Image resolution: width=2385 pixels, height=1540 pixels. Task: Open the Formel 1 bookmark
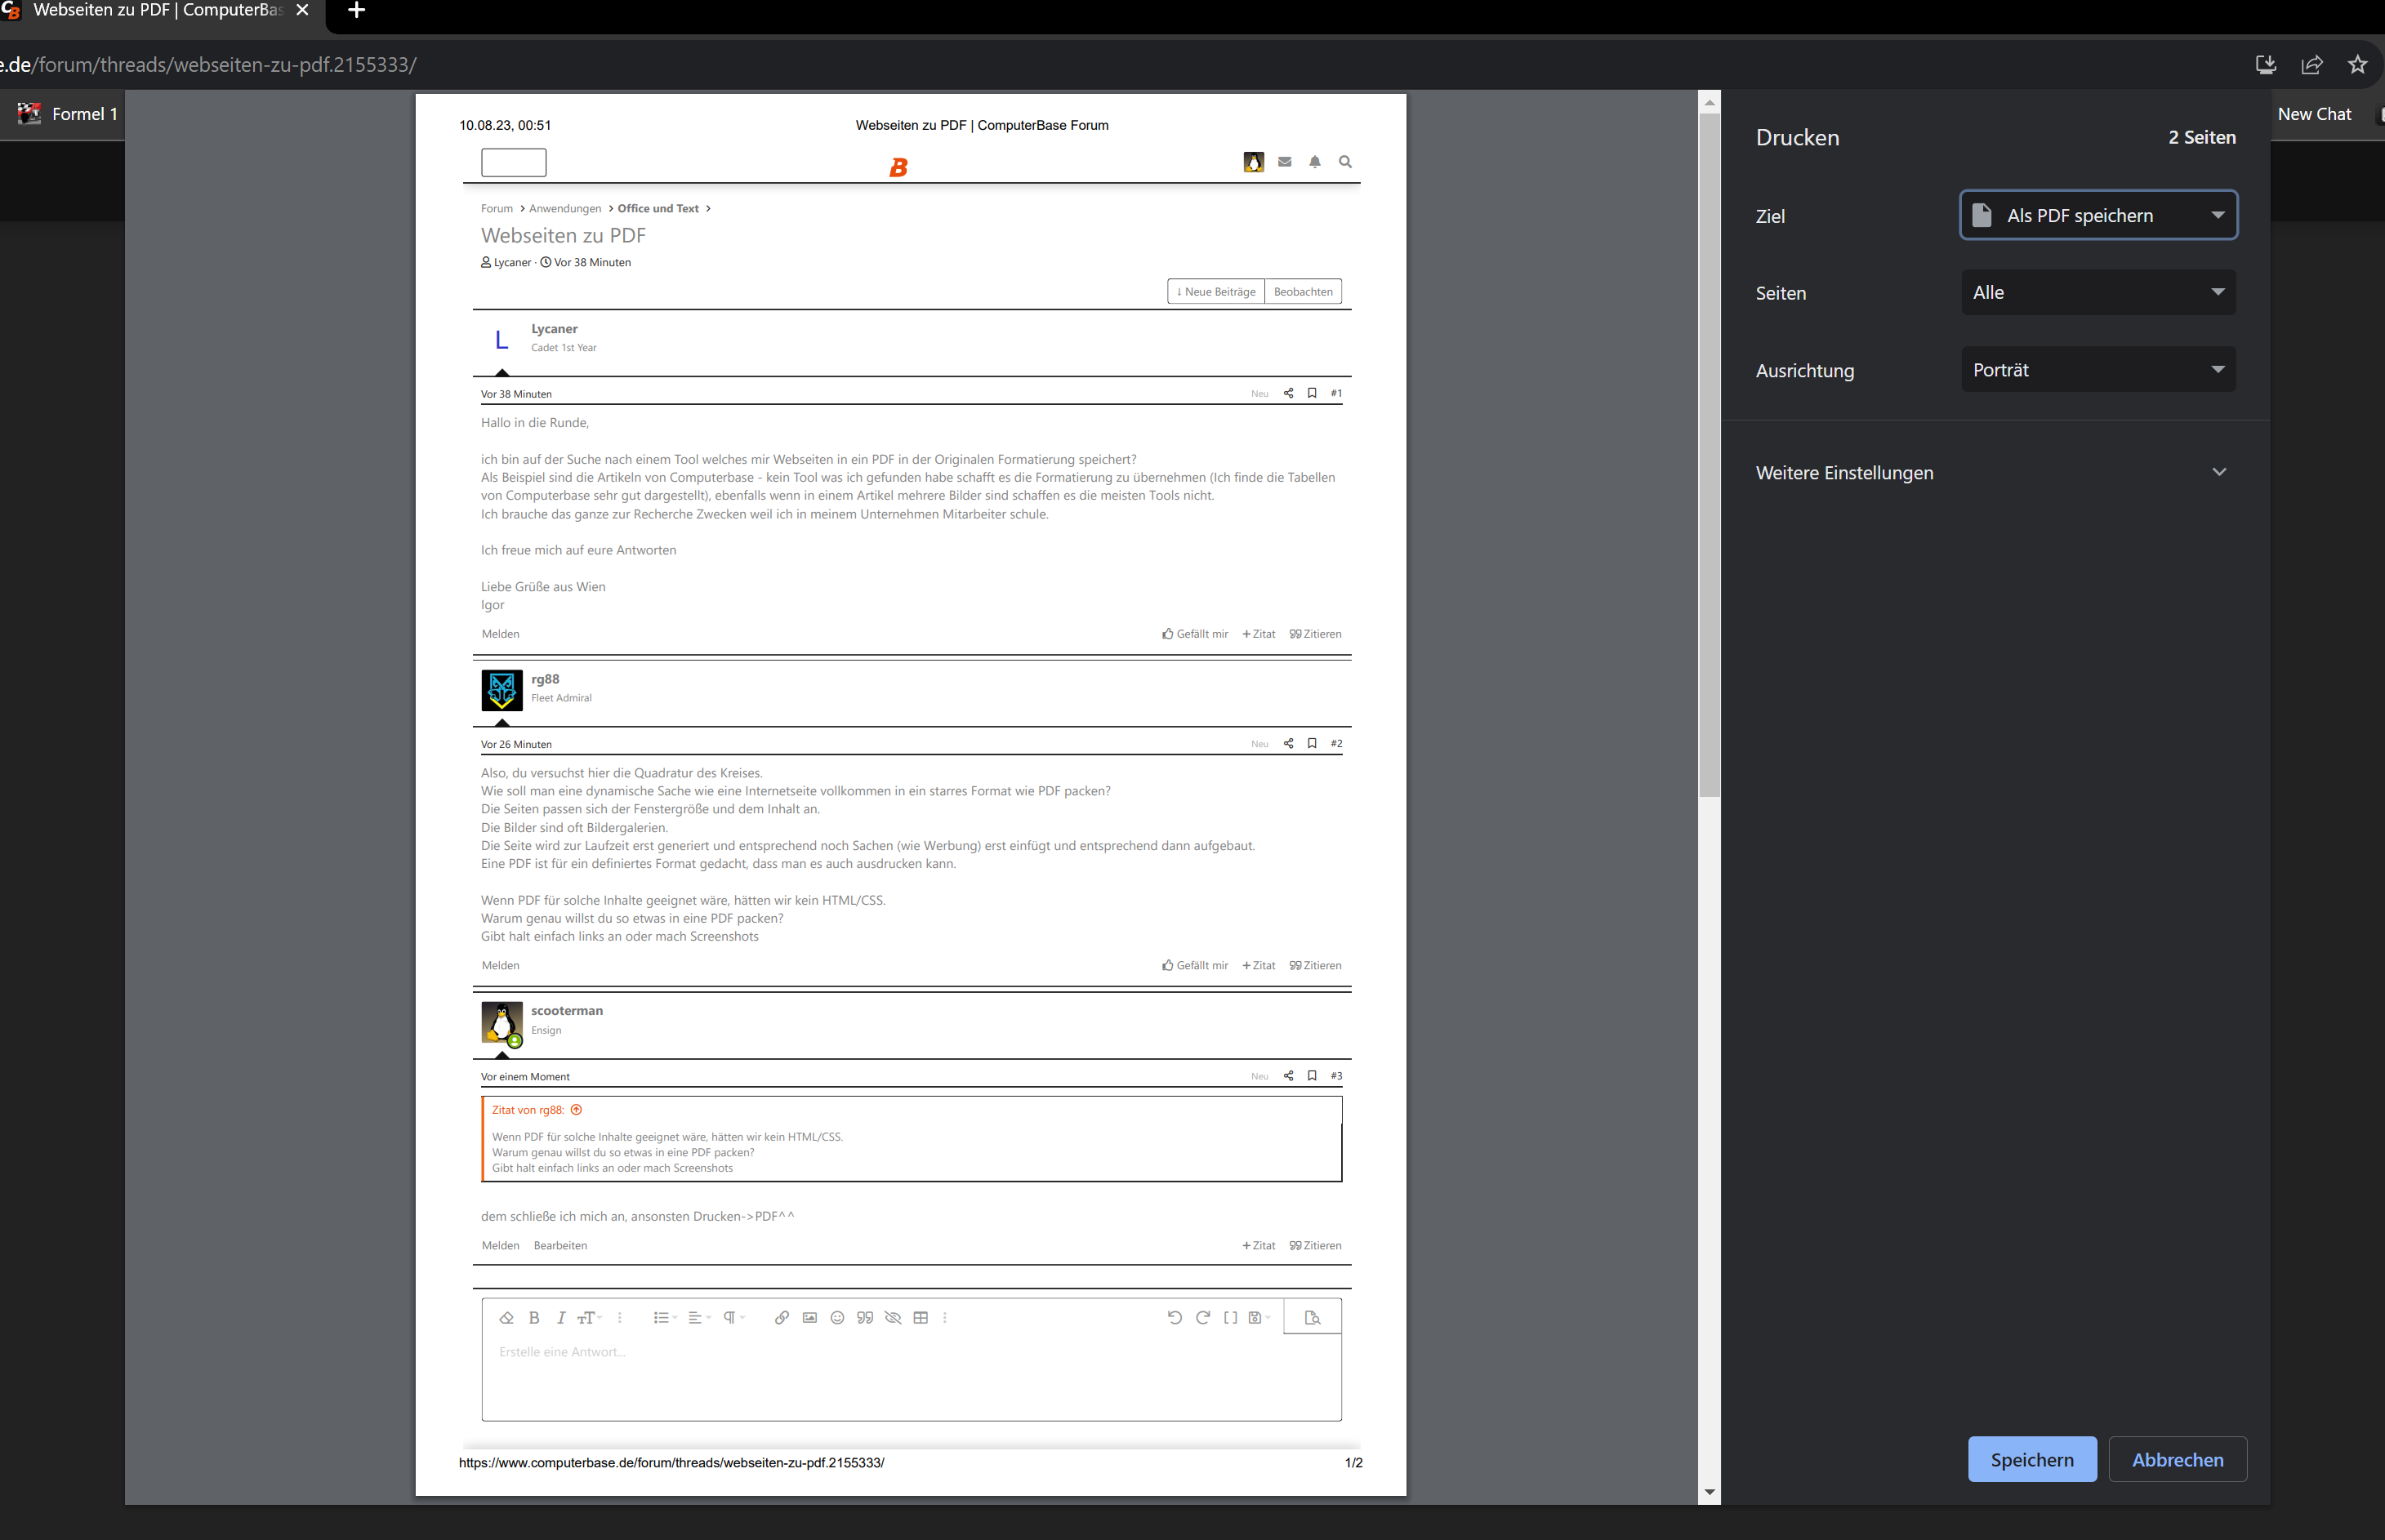[68, 114]
